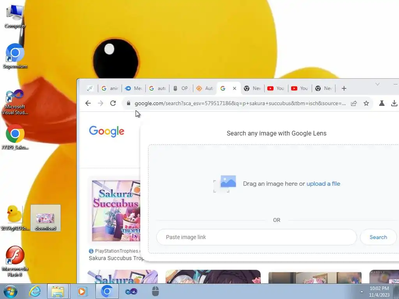Click the image drop zone picture icon

(x=225, y=184)
